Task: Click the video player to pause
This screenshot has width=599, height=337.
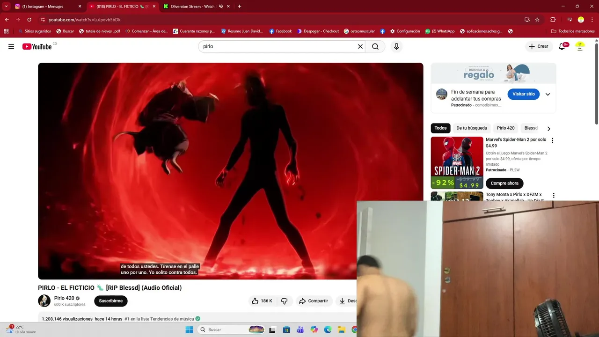Action: pyautogui.click(x=231, y=171)
